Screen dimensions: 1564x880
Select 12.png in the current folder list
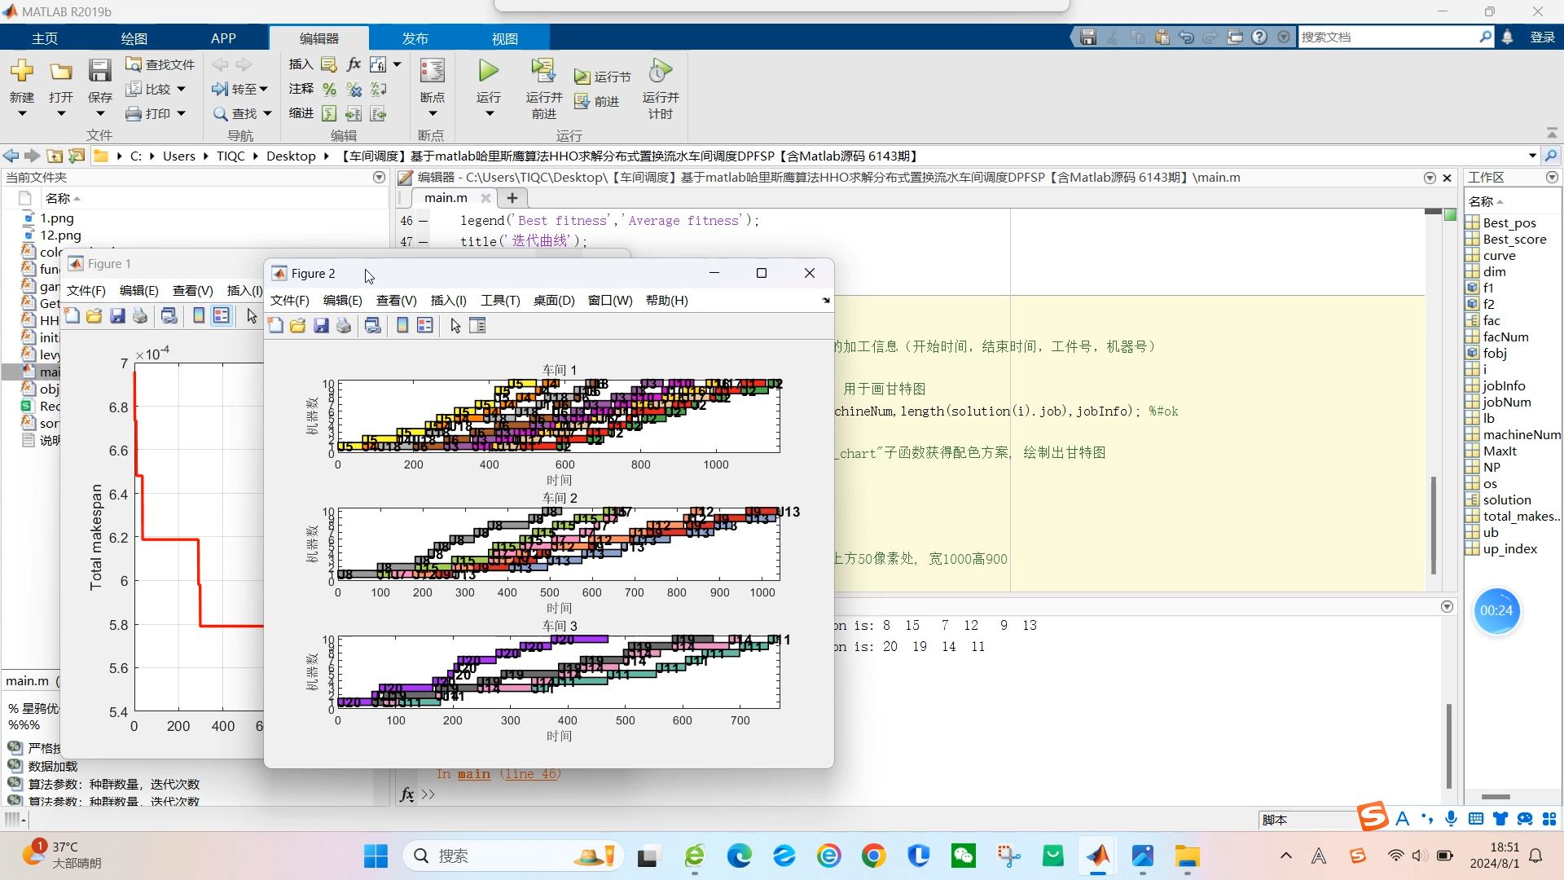[60, 235]
